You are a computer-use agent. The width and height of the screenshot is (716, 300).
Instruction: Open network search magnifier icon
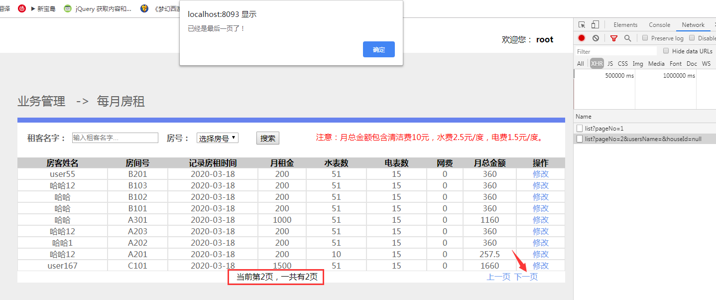coord(627,38)
